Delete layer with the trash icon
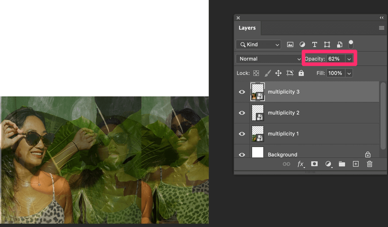This screenshot has height=227, width=388. [x=370, y=164]
